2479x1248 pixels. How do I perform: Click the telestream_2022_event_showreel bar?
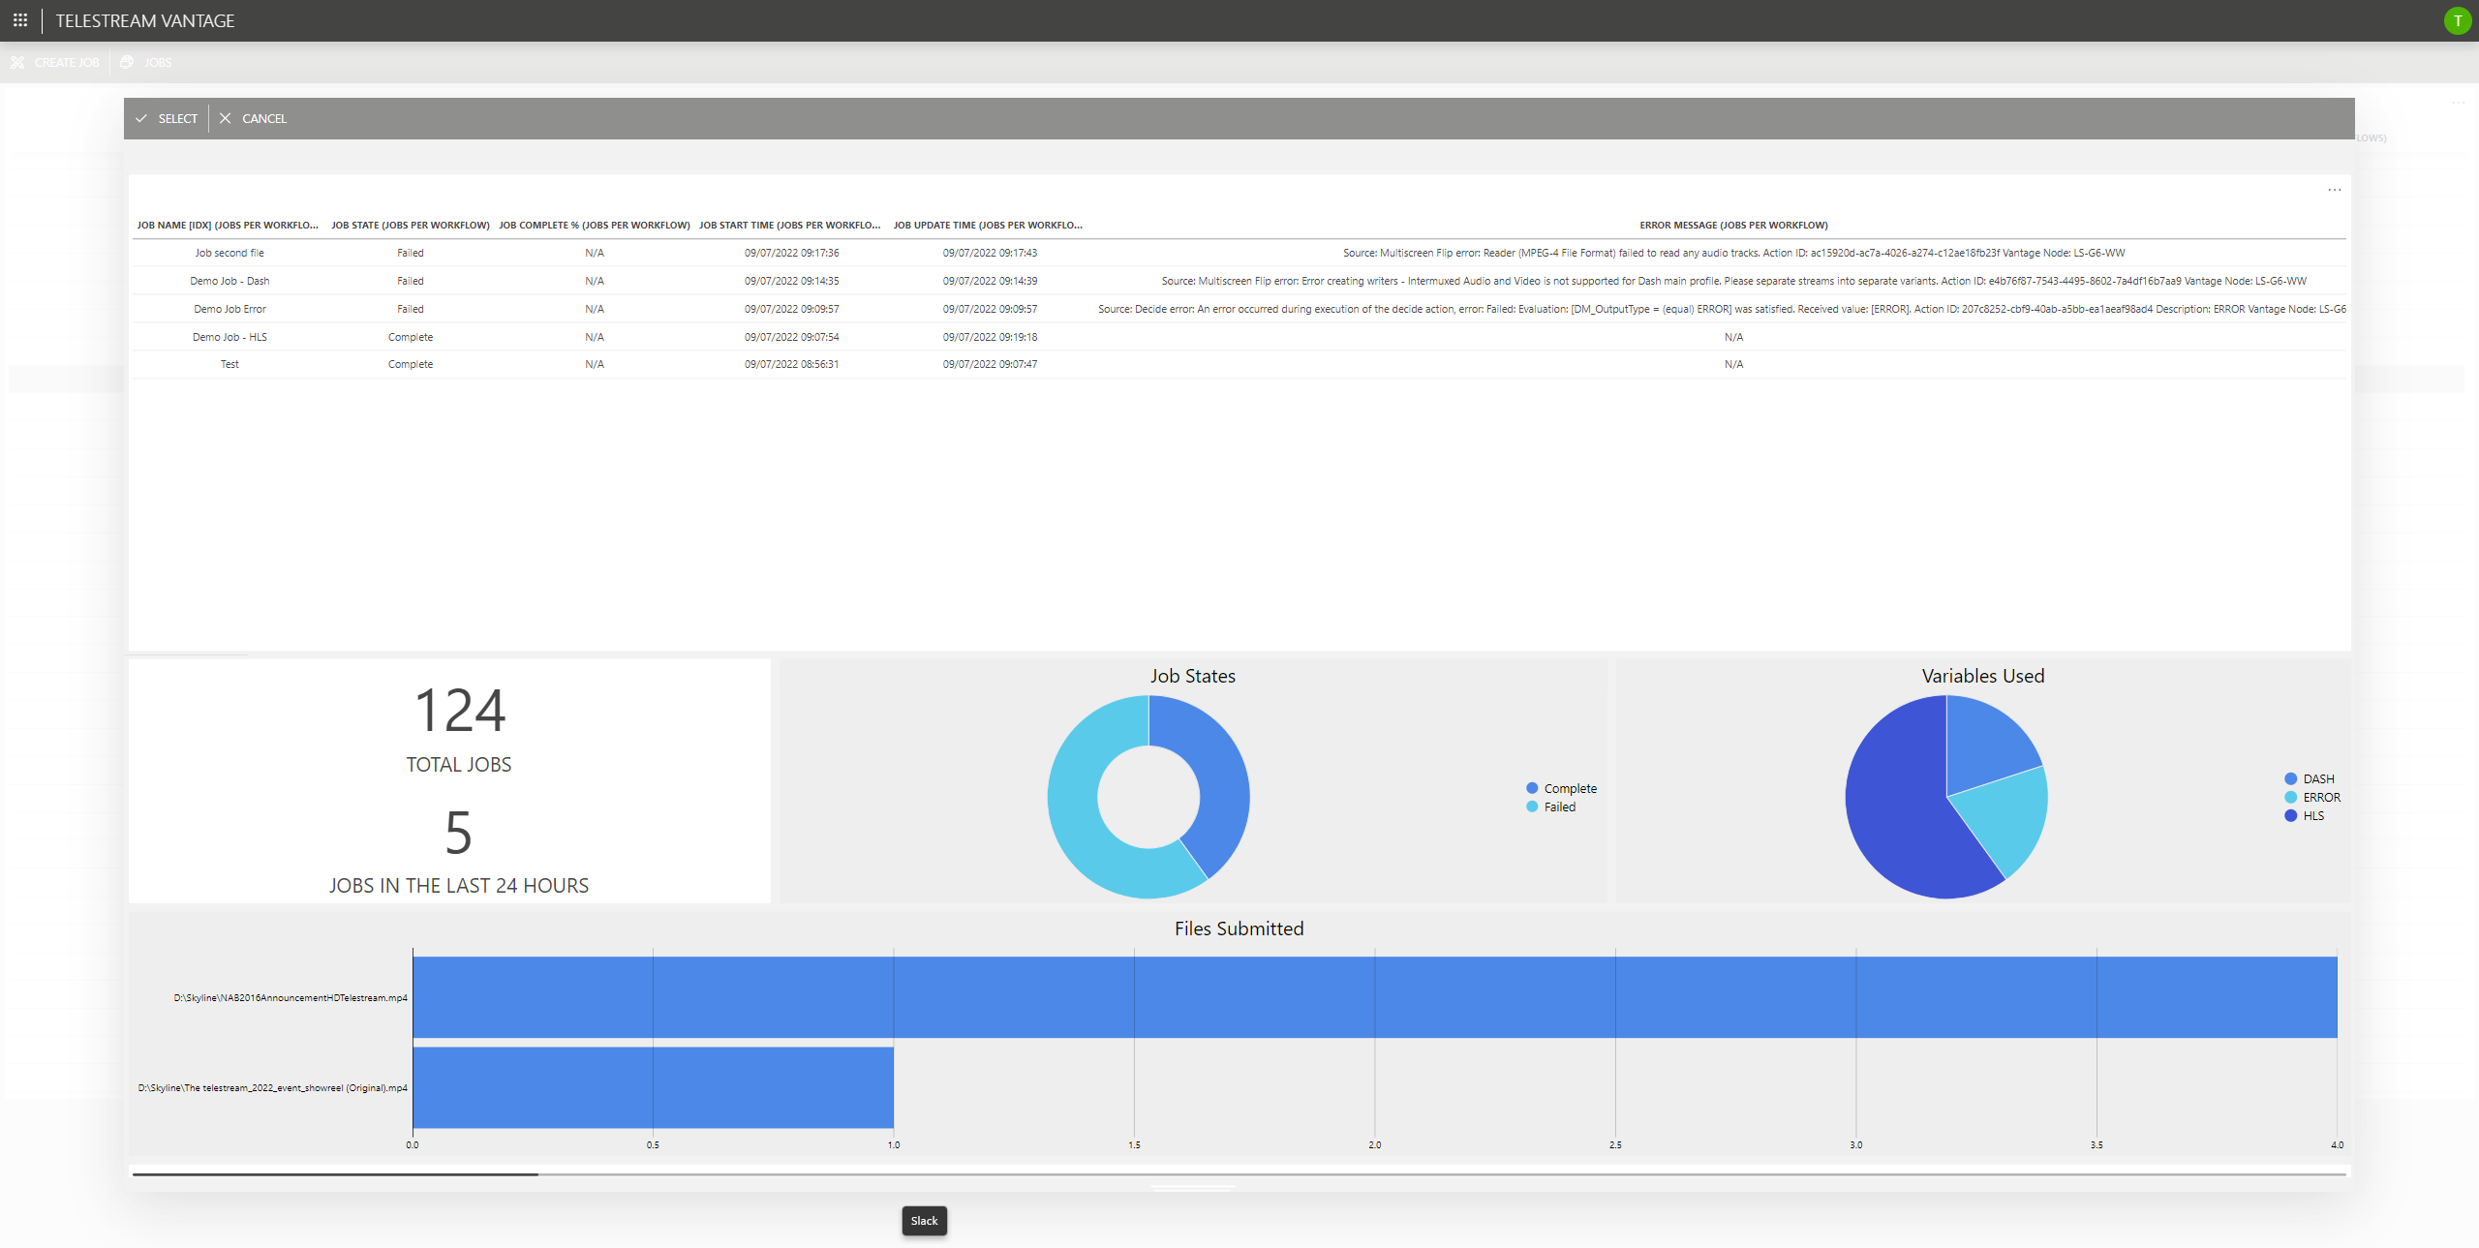tap(654, 1088)
